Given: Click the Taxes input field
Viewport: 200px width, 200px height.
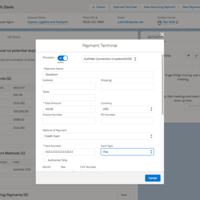Looking at the screenshot, I should point(69,97).
